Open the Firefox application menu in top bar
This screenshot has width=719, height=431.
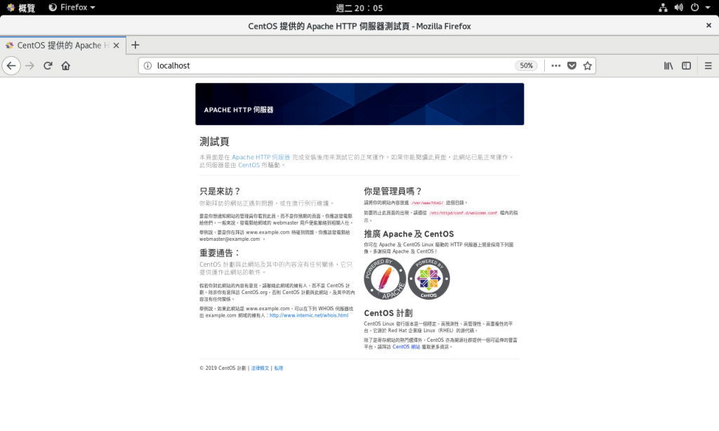click(72, 7)
